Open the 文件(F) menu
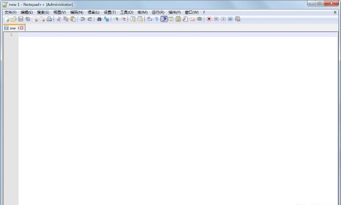This screenshot has width=341, height=205. coord(10,13)
